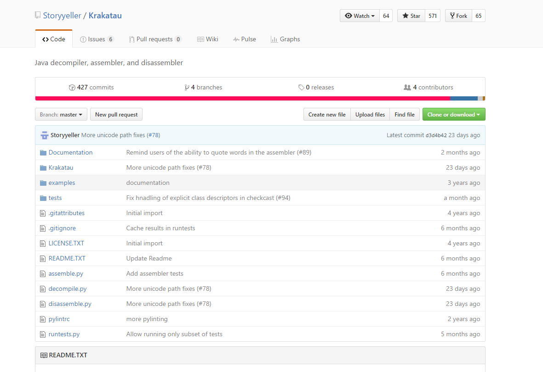
Task: Click the decompile.py file icon
Action: 43,289
